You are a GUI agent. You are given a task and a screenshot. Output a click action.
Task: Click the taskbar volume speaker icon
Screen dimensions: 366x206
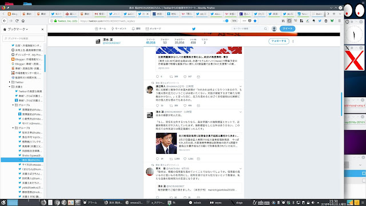click(x=313, y=203)
